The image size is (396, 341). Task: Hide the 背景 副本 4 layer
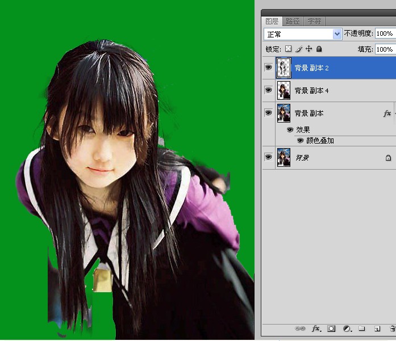(268, 90)
